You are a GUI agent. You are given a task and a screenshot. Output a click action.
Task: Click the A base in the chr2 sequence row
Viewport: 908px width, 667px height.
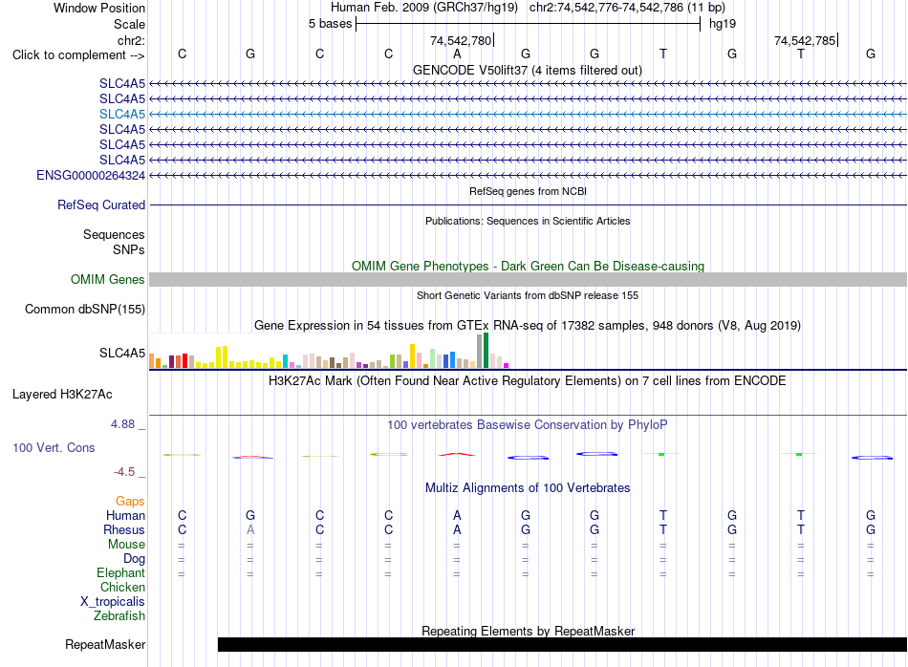457,54
